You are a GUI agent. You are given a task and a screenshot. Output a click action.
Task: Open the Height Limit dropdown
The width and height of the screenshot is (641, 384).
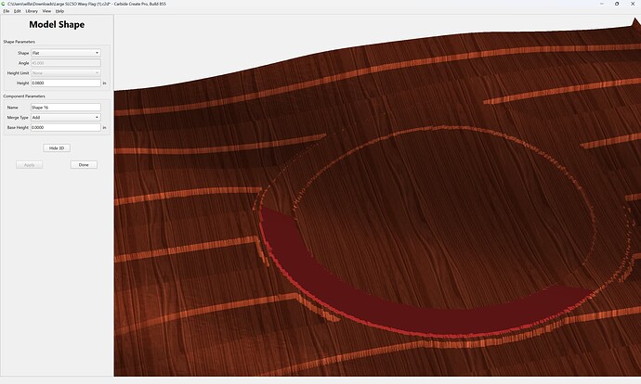point(66,73)
